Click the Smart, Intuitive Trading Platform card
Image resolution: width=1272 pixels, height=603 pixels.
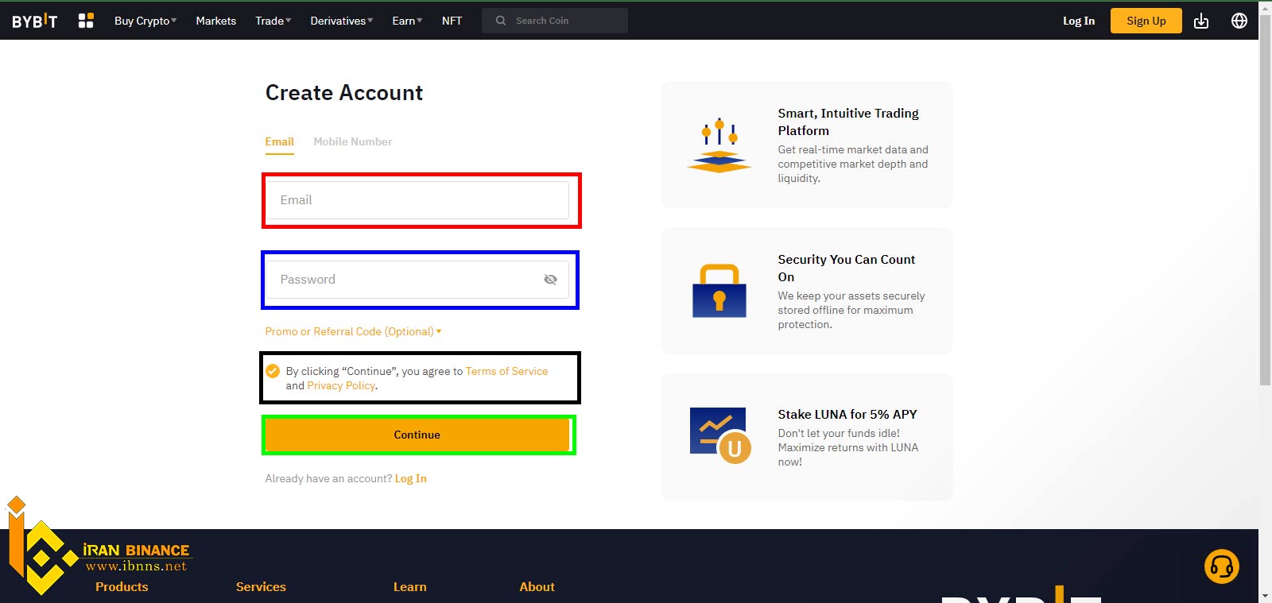click(807, 145)
